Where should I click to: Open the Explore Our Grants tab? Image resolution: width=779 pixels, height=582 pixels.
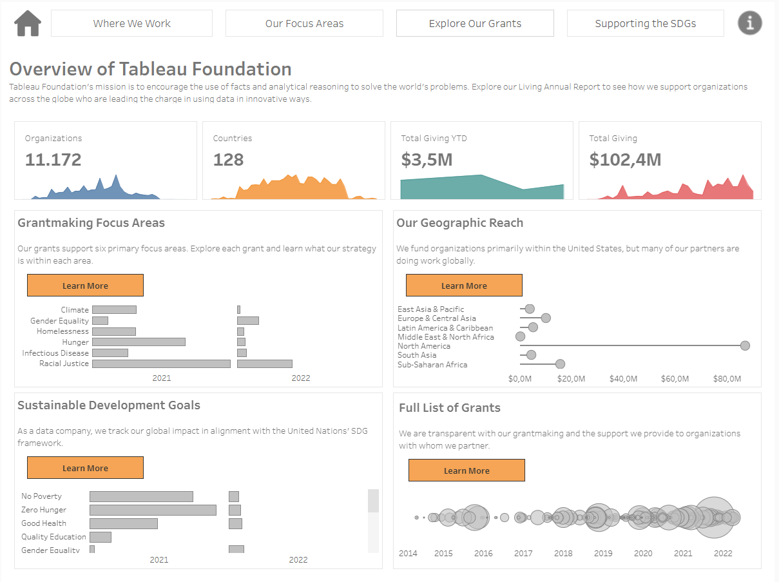475,23
